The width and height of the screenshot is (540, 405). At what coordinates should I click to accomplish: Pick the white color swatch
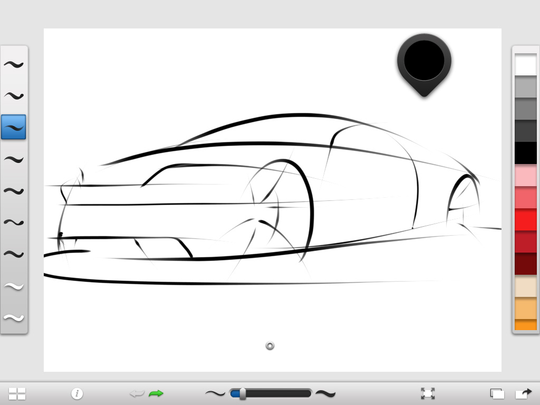pos(525,64)
